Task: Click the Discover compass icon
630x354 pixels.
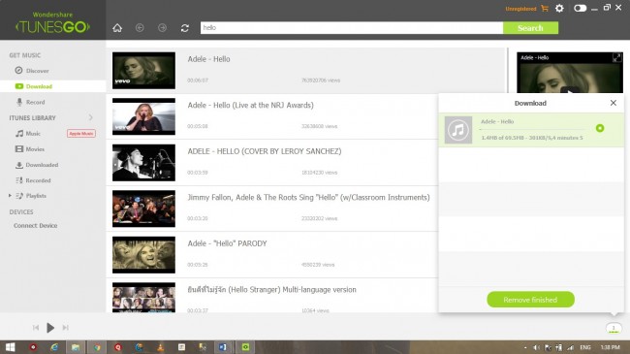Action: 18,71
